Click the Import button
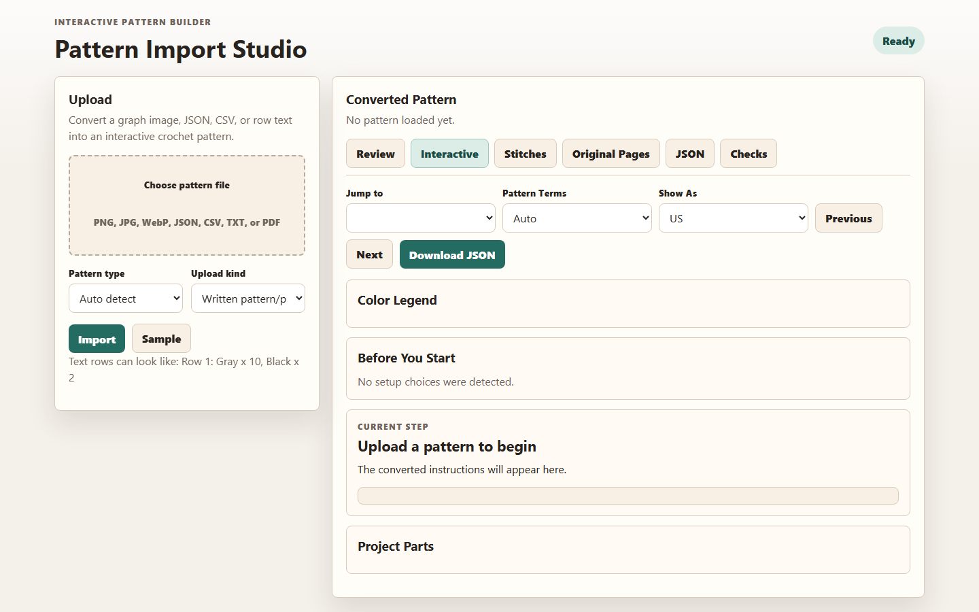The image size is (979, 612). pyautogui.click(x=97, y=339)
